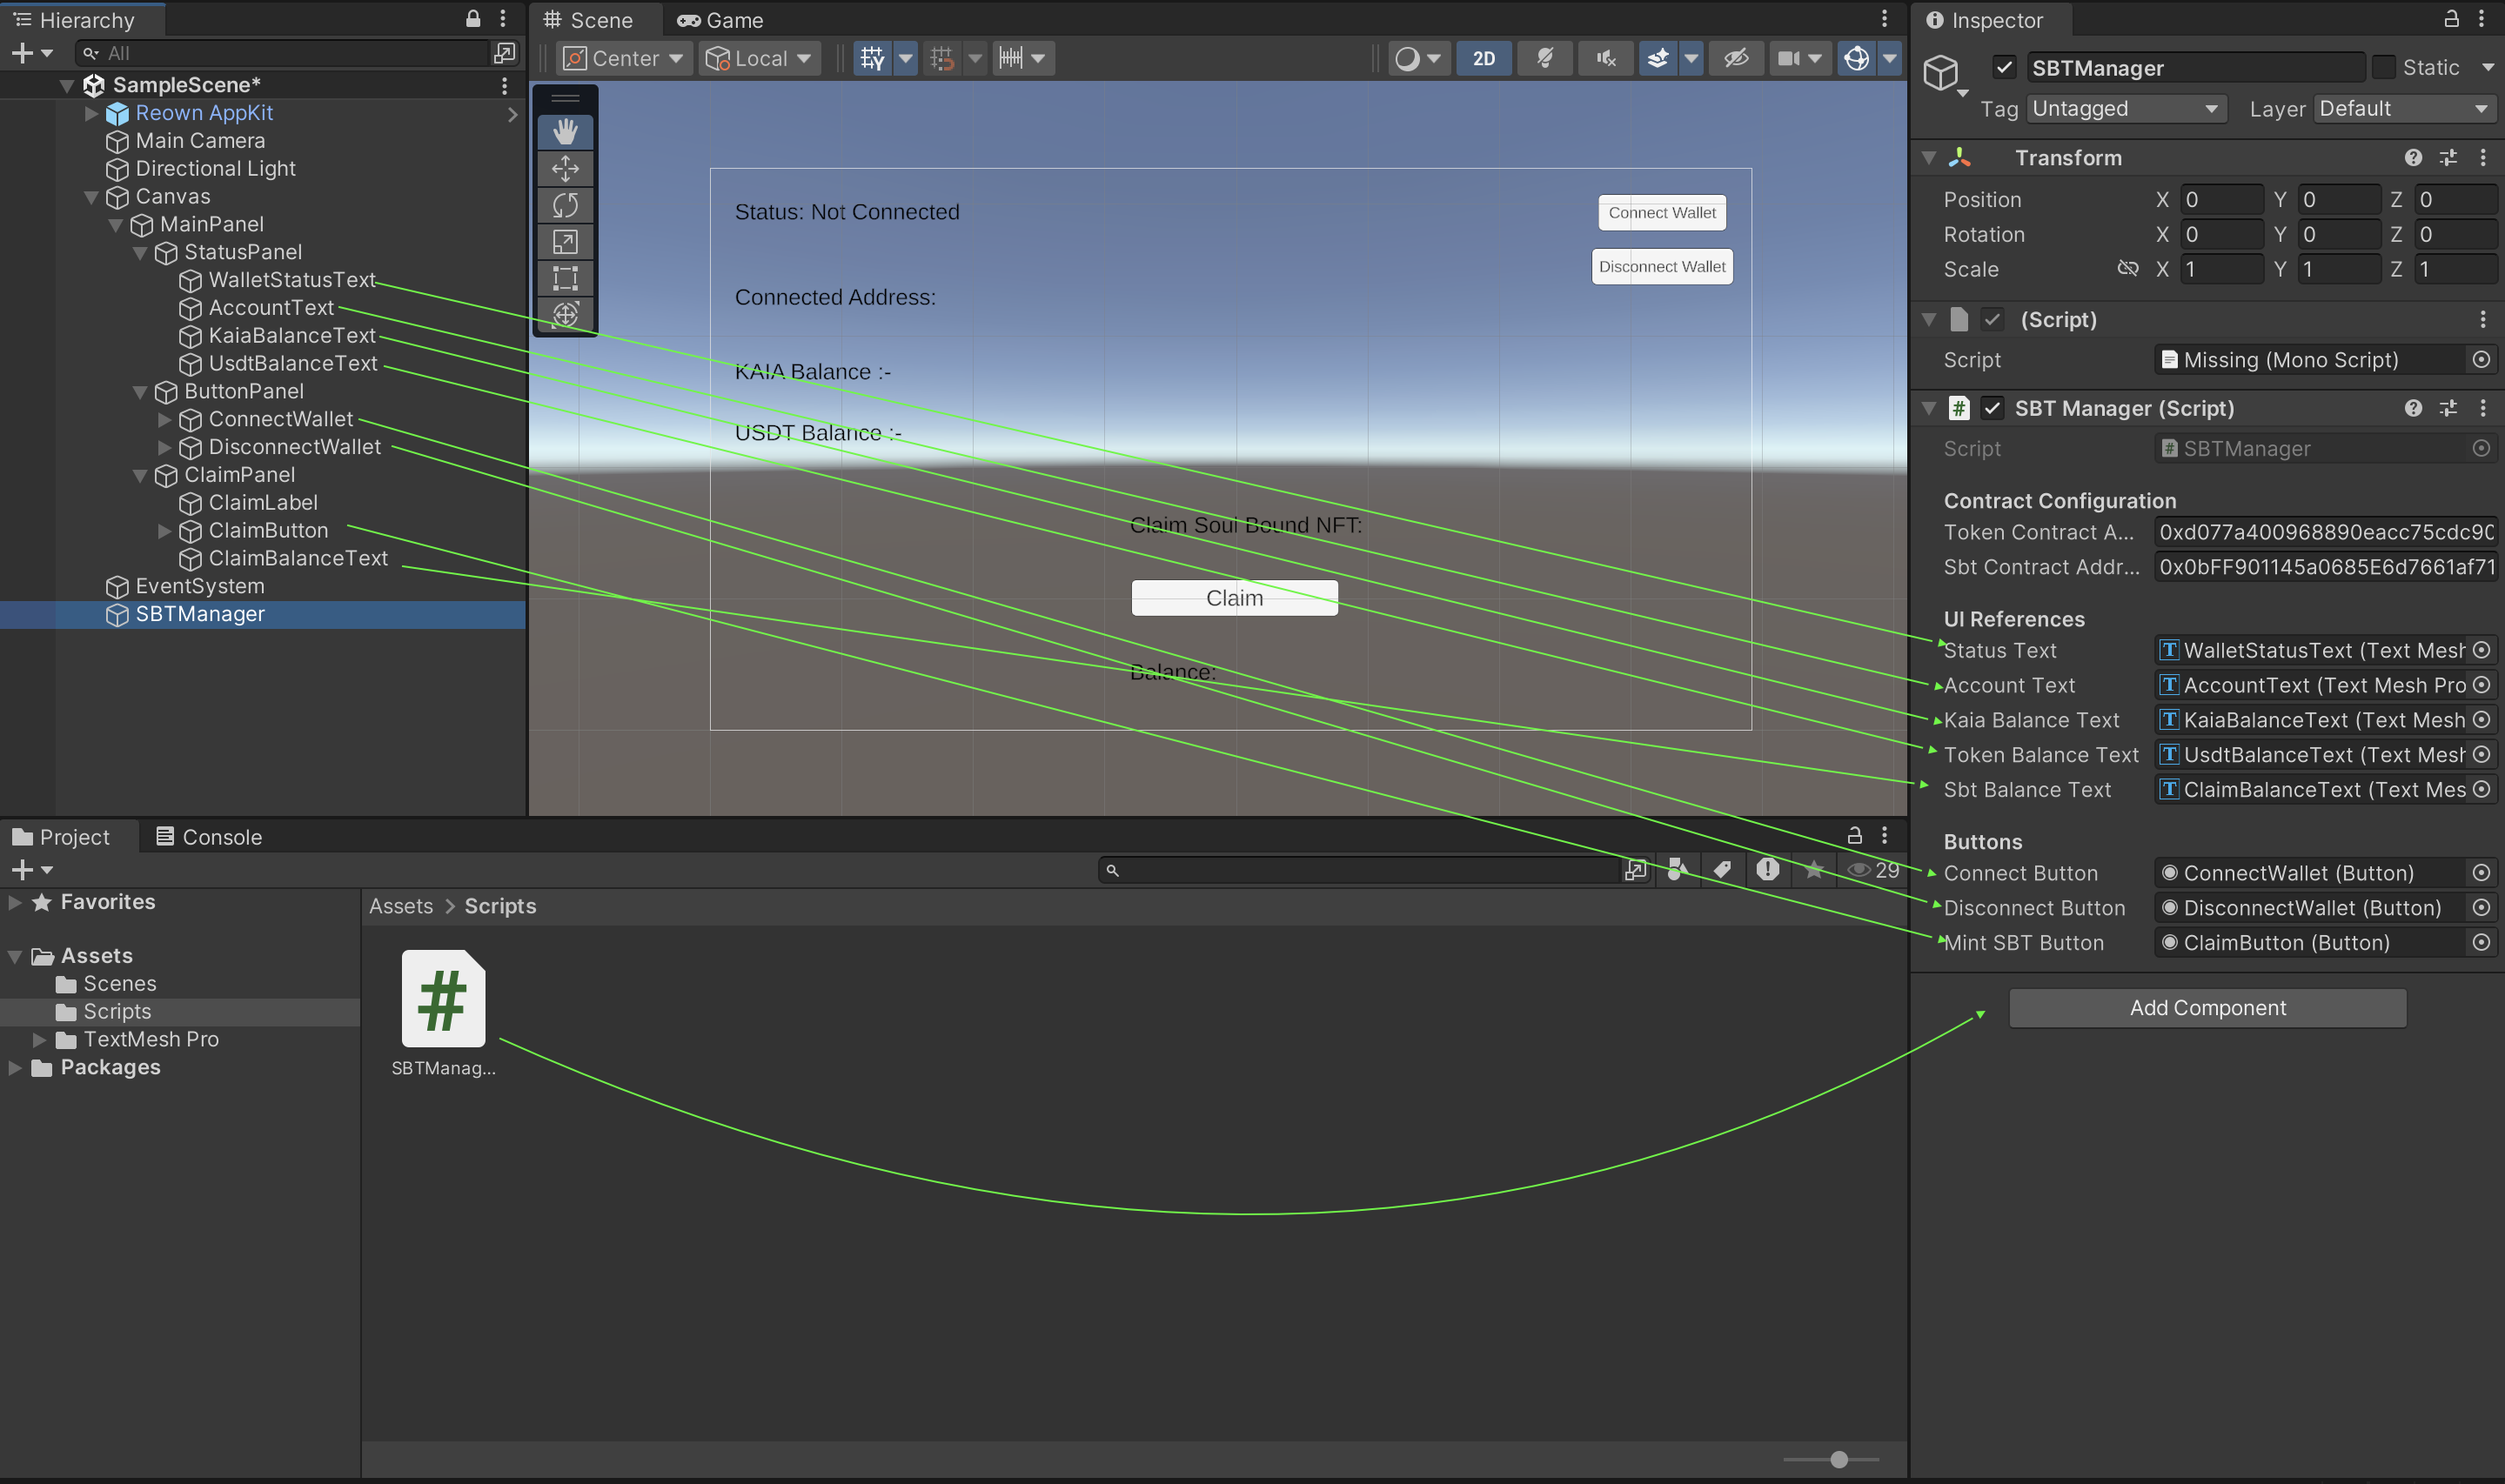Select the SBTManager script asset thumbnail
This screenshot has width=2505, height=1484.
click(x=443, y=998)
